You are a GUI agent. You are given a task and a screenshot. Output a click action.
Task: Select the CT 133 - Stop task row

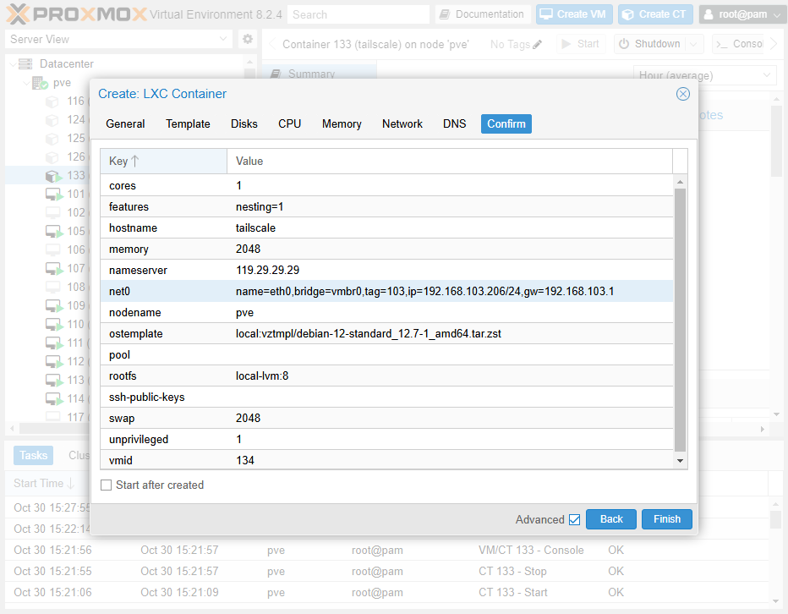tap(387, 572)
